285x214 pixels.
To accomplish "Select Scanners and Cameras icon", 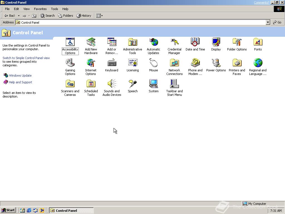I will click(70, 84).
